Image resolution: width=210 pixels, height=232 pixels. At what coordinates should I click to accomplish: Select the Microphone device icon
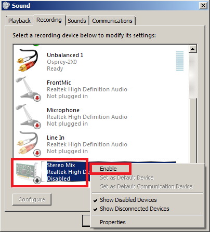pyautogui.click(x=28, y=116)
